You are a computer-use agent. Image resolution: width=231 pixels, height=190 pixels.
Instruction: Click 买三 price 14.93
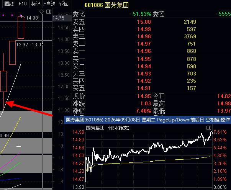pos(144,74)
